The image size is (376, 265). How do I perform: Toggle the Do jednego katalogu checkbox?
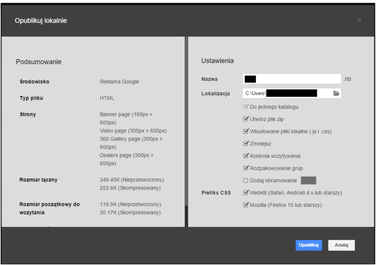coord(246,107)
